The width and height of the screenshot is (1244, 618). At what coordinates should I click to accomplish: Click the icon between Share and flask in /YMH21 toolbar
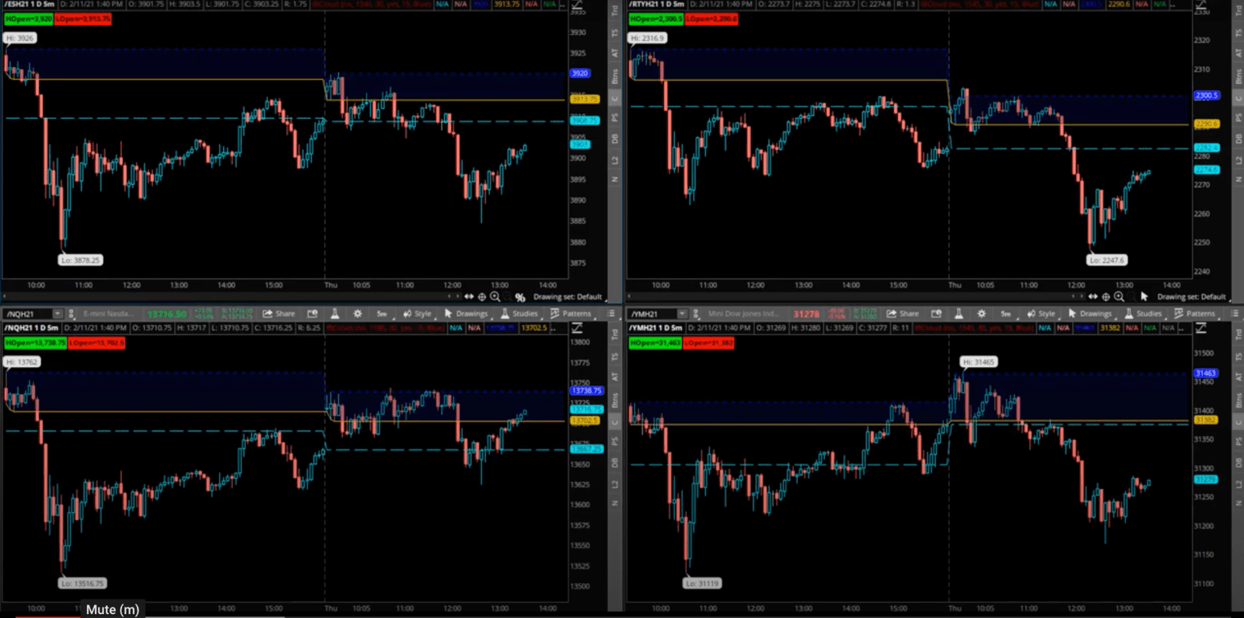[936, 314]
